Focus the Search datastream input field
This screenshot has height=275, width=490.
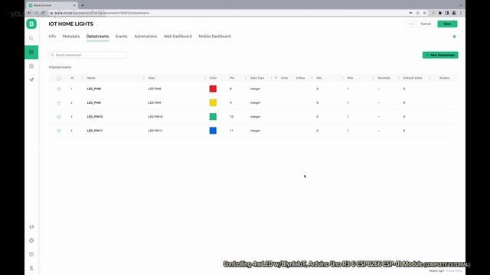click(x=87, y=55)
